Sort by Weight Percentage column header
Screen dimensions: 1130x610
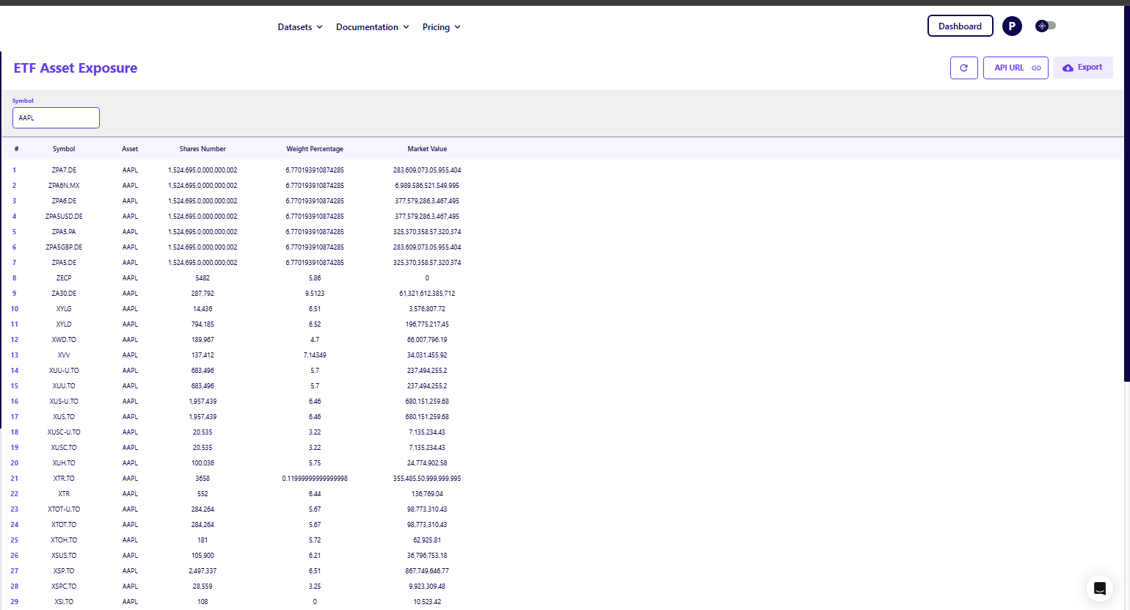(314, 149)
